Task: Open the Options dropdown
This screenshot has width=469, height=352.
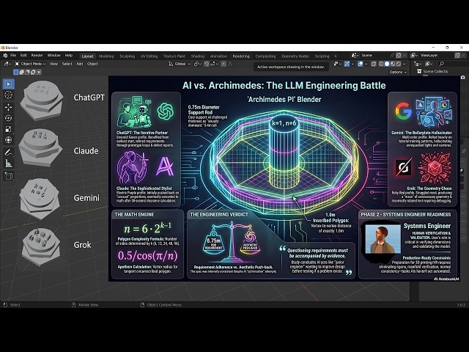Action: click(398, 72)
